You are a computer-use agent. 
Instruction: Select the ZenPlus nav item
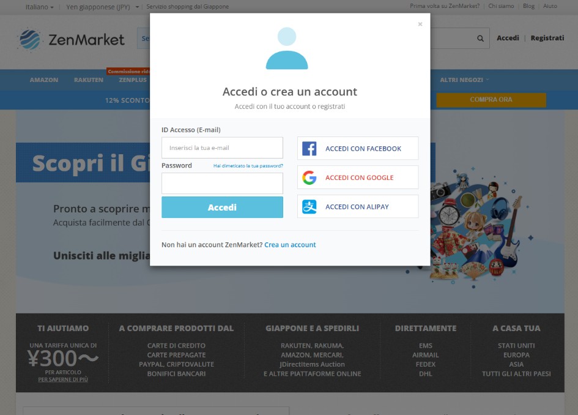tap(133, 80)
